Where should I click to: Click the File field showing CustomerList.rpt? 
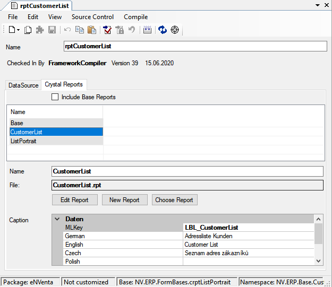[x=188, y=185]
